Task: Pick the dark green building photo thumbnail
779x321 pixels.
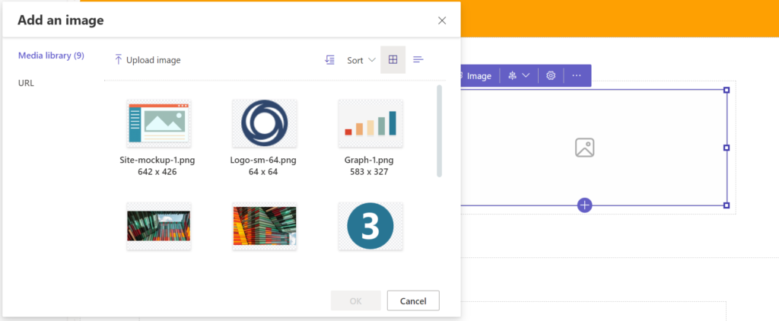Action: click(159, 226)
